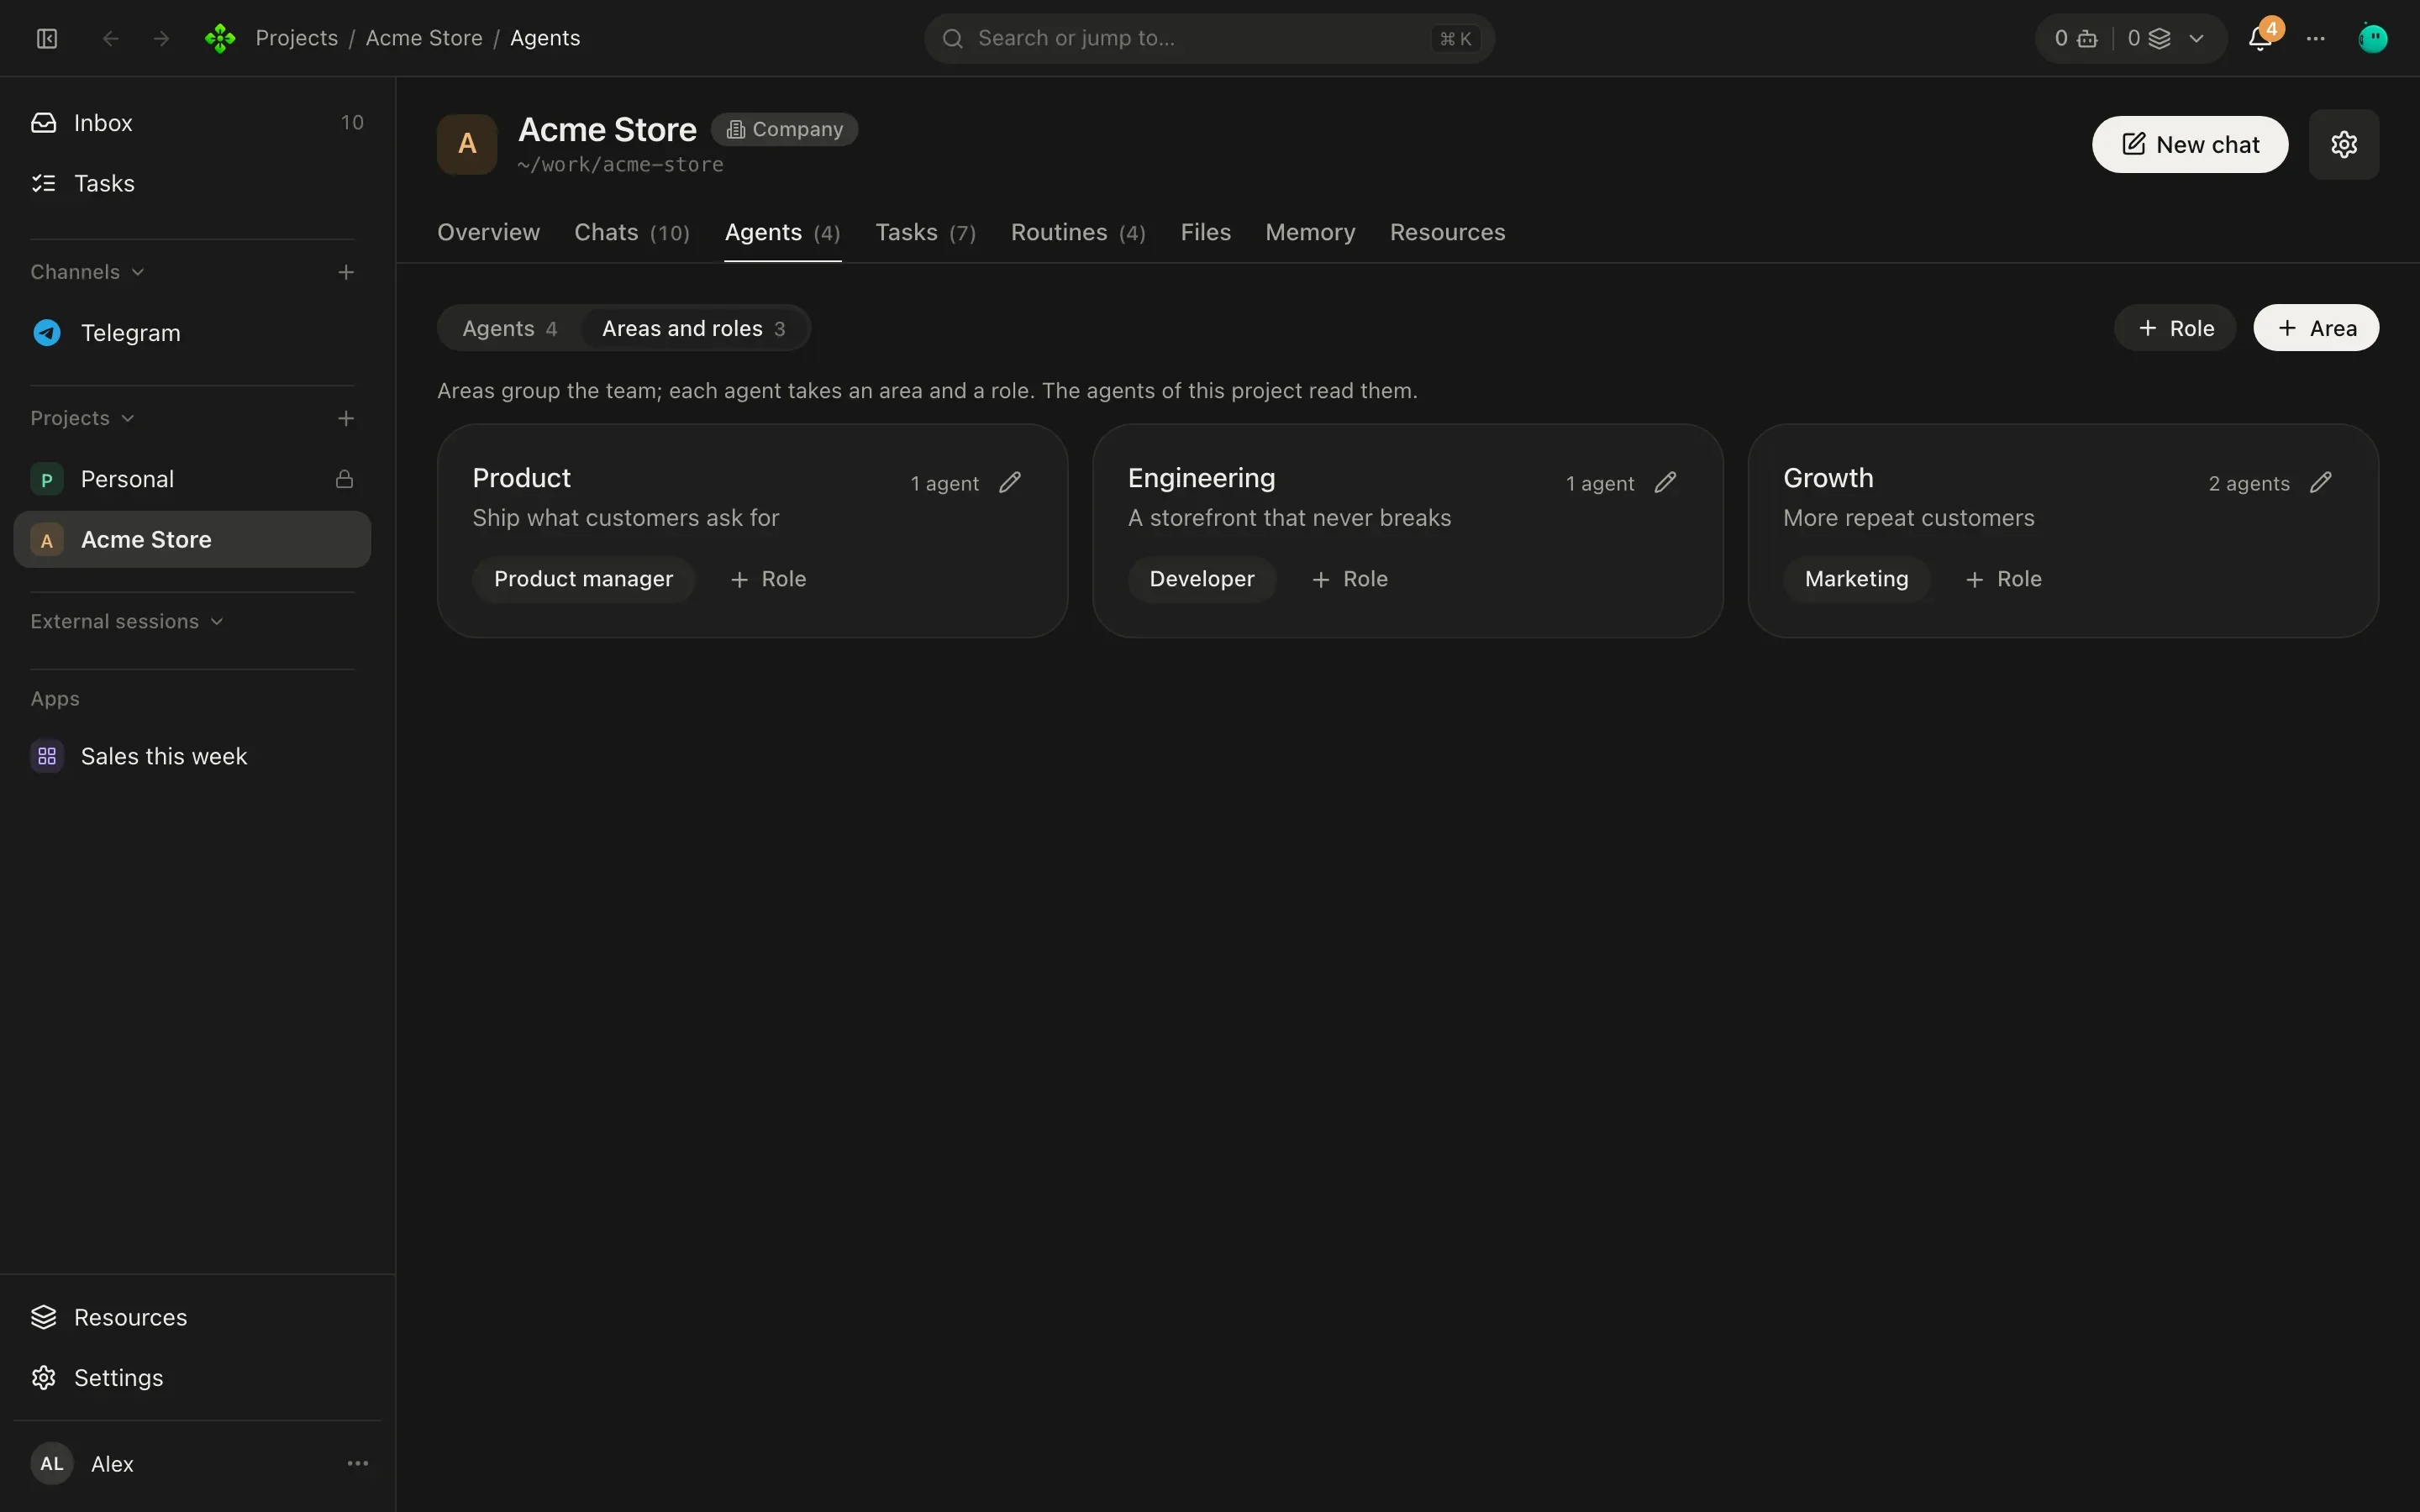Select Areas and roles segment
This screenshot has height=1512, width=2420.
(693, 328)
